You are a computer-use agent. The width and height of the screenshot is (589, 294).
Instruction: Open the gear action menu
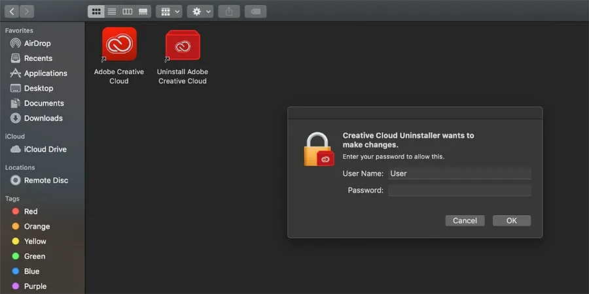pyautogui.click(x=200, y=12)
